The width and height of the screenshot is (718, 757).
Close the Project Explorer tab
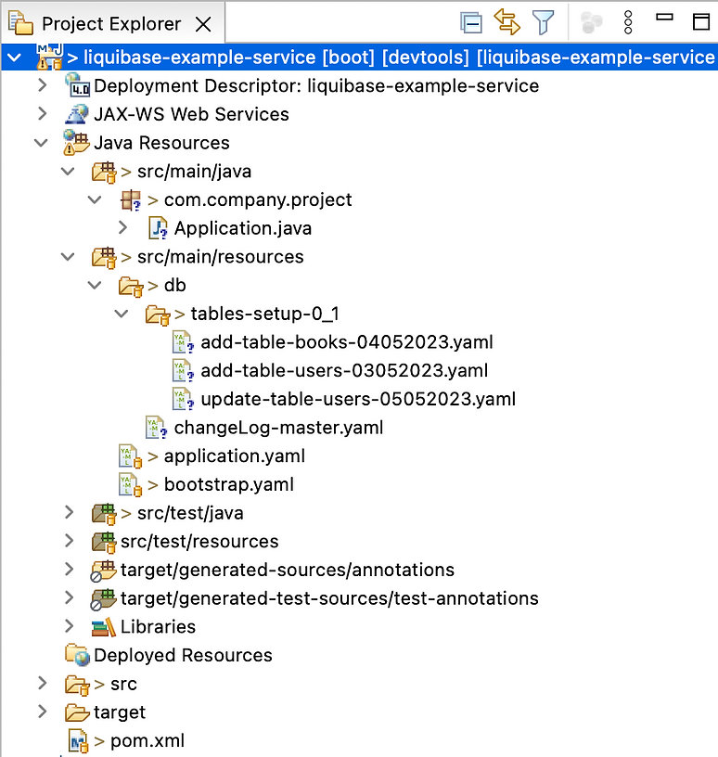[x=204, y=25]
